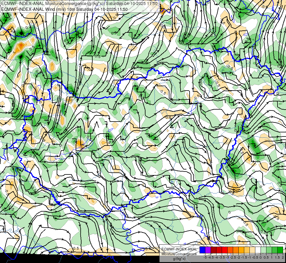Click the purple legend swatch
The height and width of the screenshot is (263, 286).
[x=208, y=250]
